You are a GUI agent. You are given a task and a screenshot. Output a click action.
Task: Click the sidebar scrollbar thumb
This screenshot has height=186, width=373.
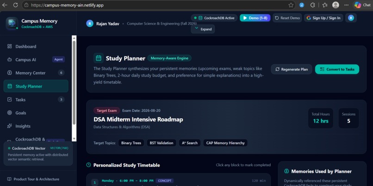(x=74, y=83)
